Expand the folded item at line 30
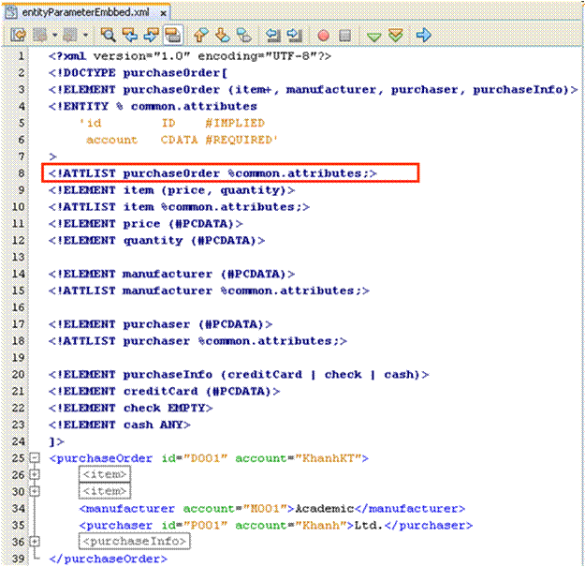The width and height of the screenshot is (585, 567). pyautogui.click(x=35, y=491)
